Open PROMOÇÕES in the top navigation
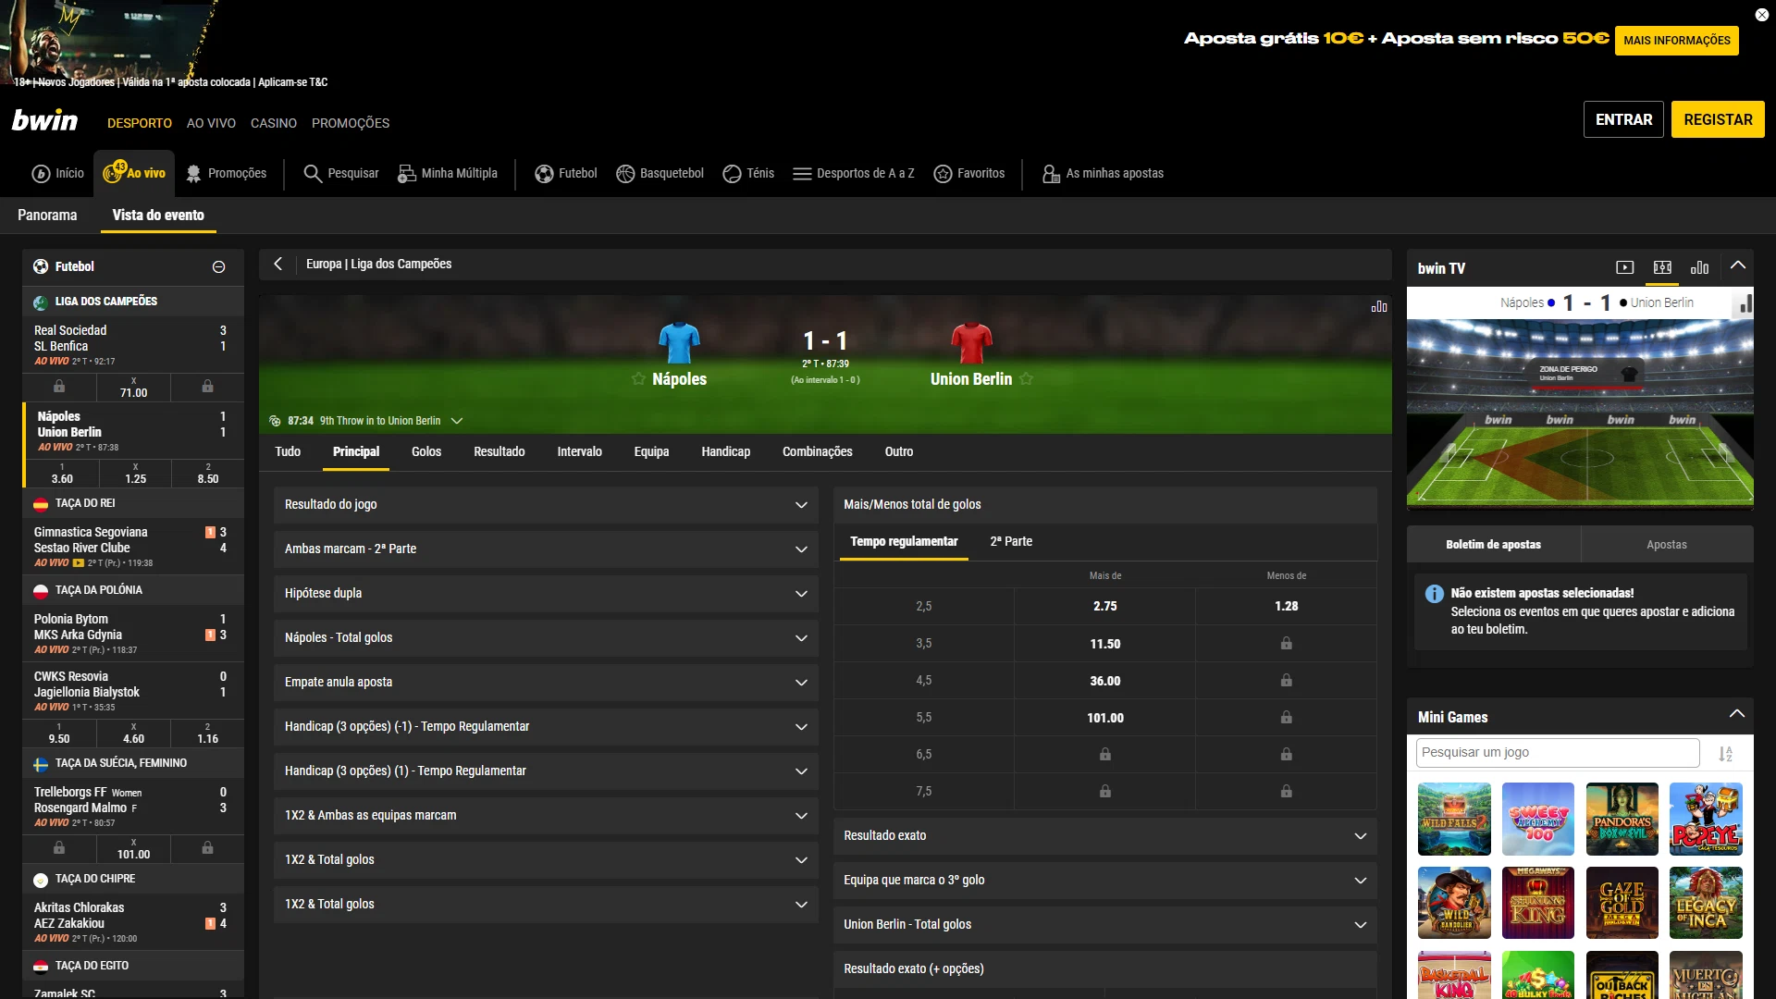The height and width of the screenshot is (999, 1776). click(x=351, y=123)
